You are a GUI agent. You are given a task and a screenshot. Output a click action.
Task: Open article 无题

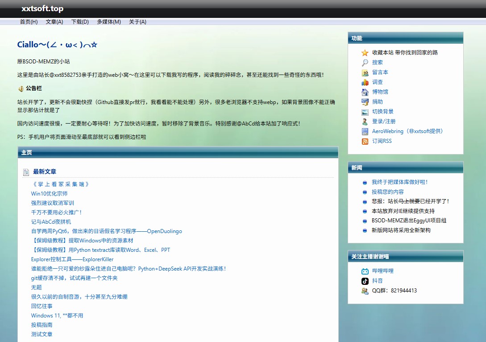(x=36, y=288)
